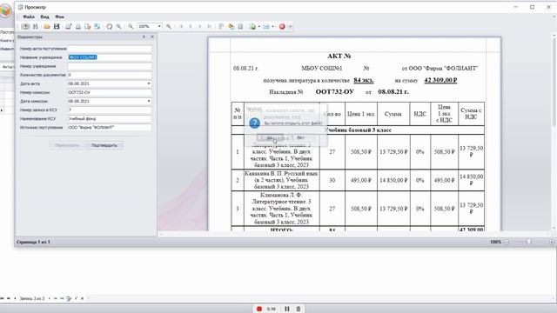Click the Zoom Out magnifier icon
The height and width of the screenshot is (313, 557).
pyautogui.click(x=131, y=26)
